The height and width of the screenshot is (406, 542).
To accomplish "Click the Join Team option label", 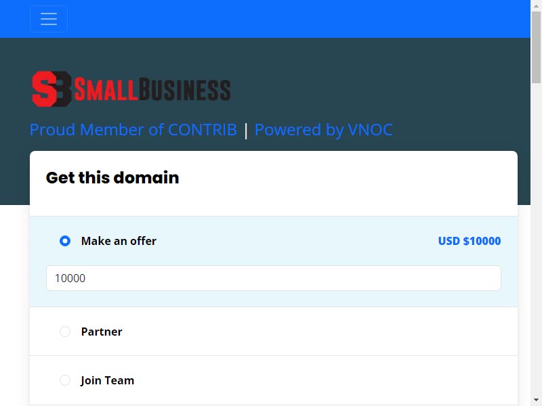I will tap(108, 380).
